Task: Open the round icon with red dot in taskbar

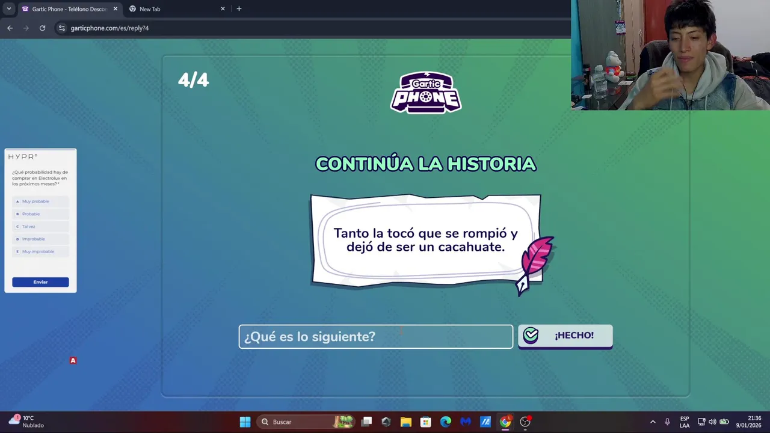Action: [525, 422]
